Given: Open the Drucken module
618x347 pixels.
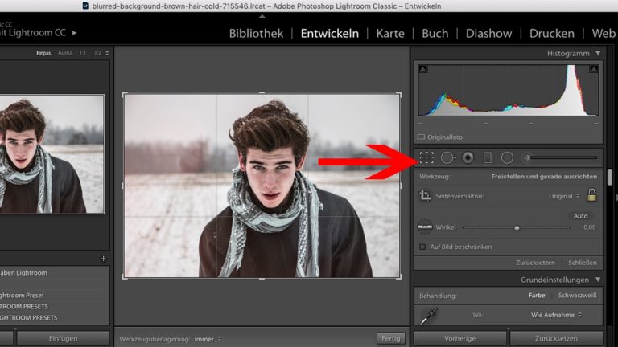Looking at the screenshot, I should [552, 34].
